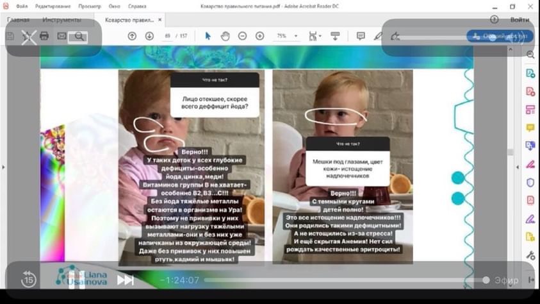The height and width of the screenshot is (304, 540).
Task: Collapse the right tools pane with bottom arrow
Action: click(x=530, y=280)
